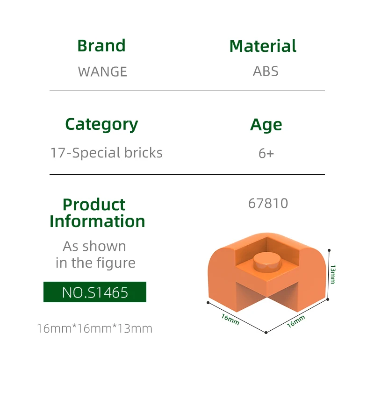Viewport: 374px width, 398px height.
Task: Click the Product Information heading
Action: click(x=97, y=213)
